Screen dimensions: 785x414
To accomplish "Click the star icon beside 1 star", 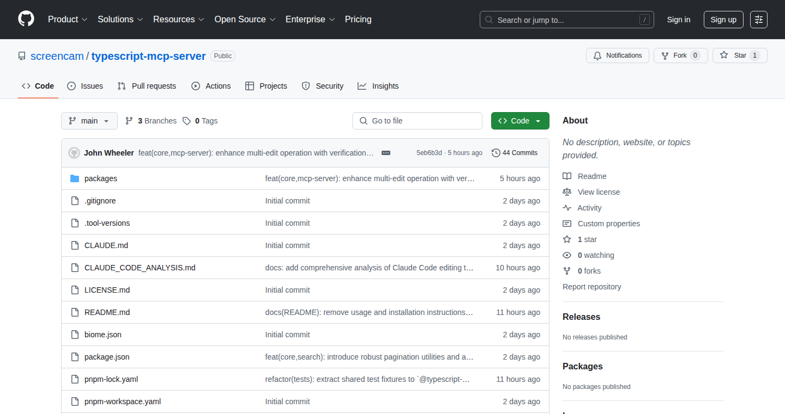I will point(567,239).
